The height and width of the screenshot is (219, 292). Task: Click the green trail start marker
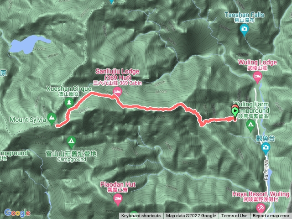[235, 113]
